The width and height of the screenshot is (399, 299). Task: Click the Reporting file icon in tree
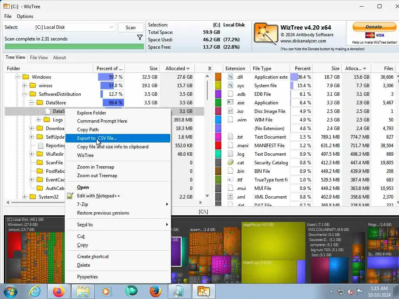click(40, 146)
